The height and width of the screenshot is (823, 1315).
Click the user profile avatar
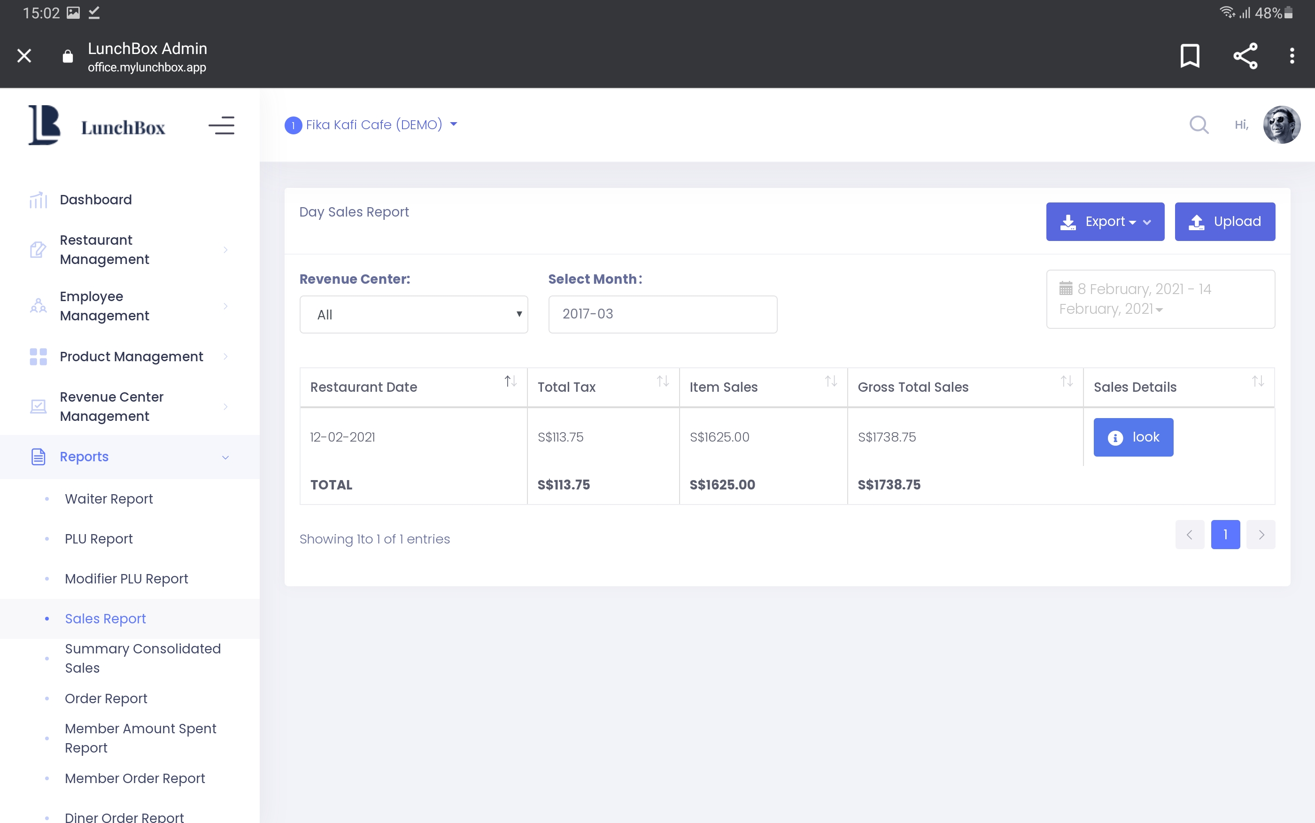(x=1281, y=124)
